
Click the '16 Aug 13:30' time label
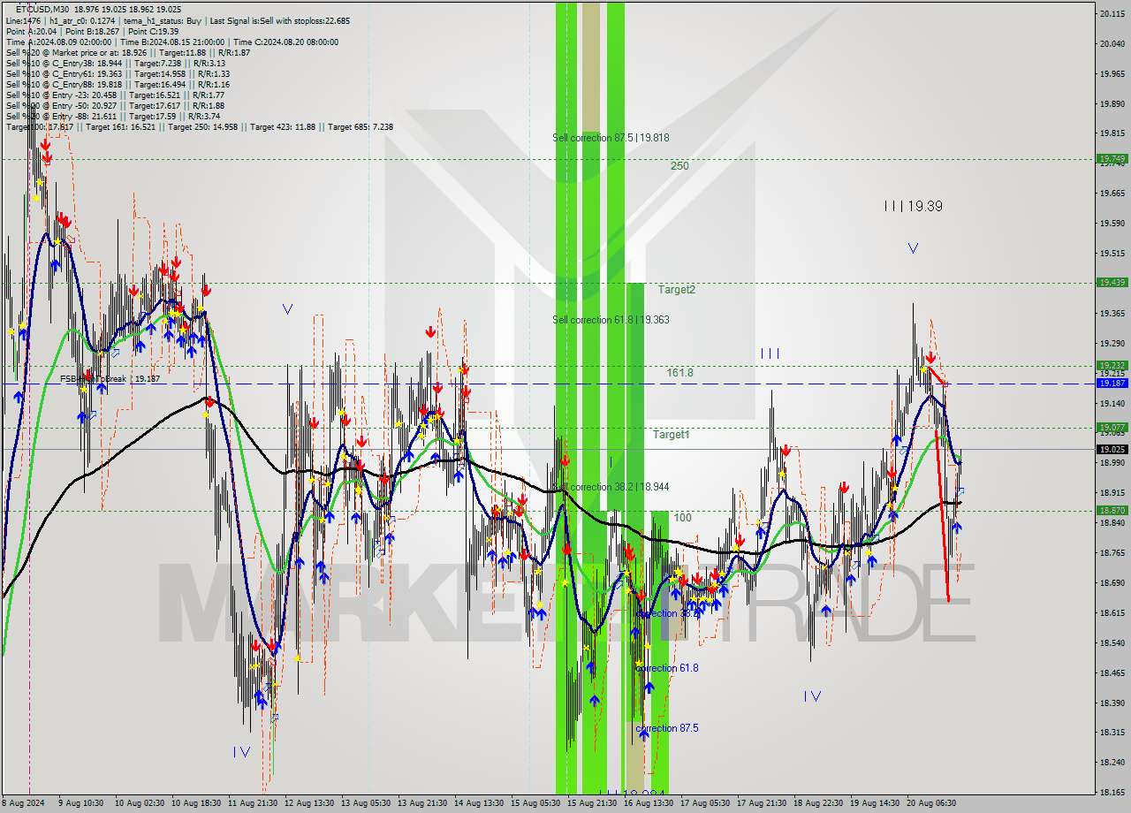[x=649, y=803]
